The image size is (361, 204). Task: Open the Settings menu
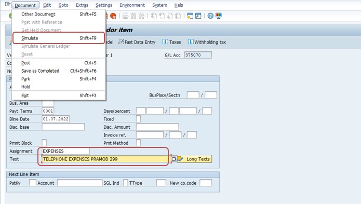tap(104, 5)
